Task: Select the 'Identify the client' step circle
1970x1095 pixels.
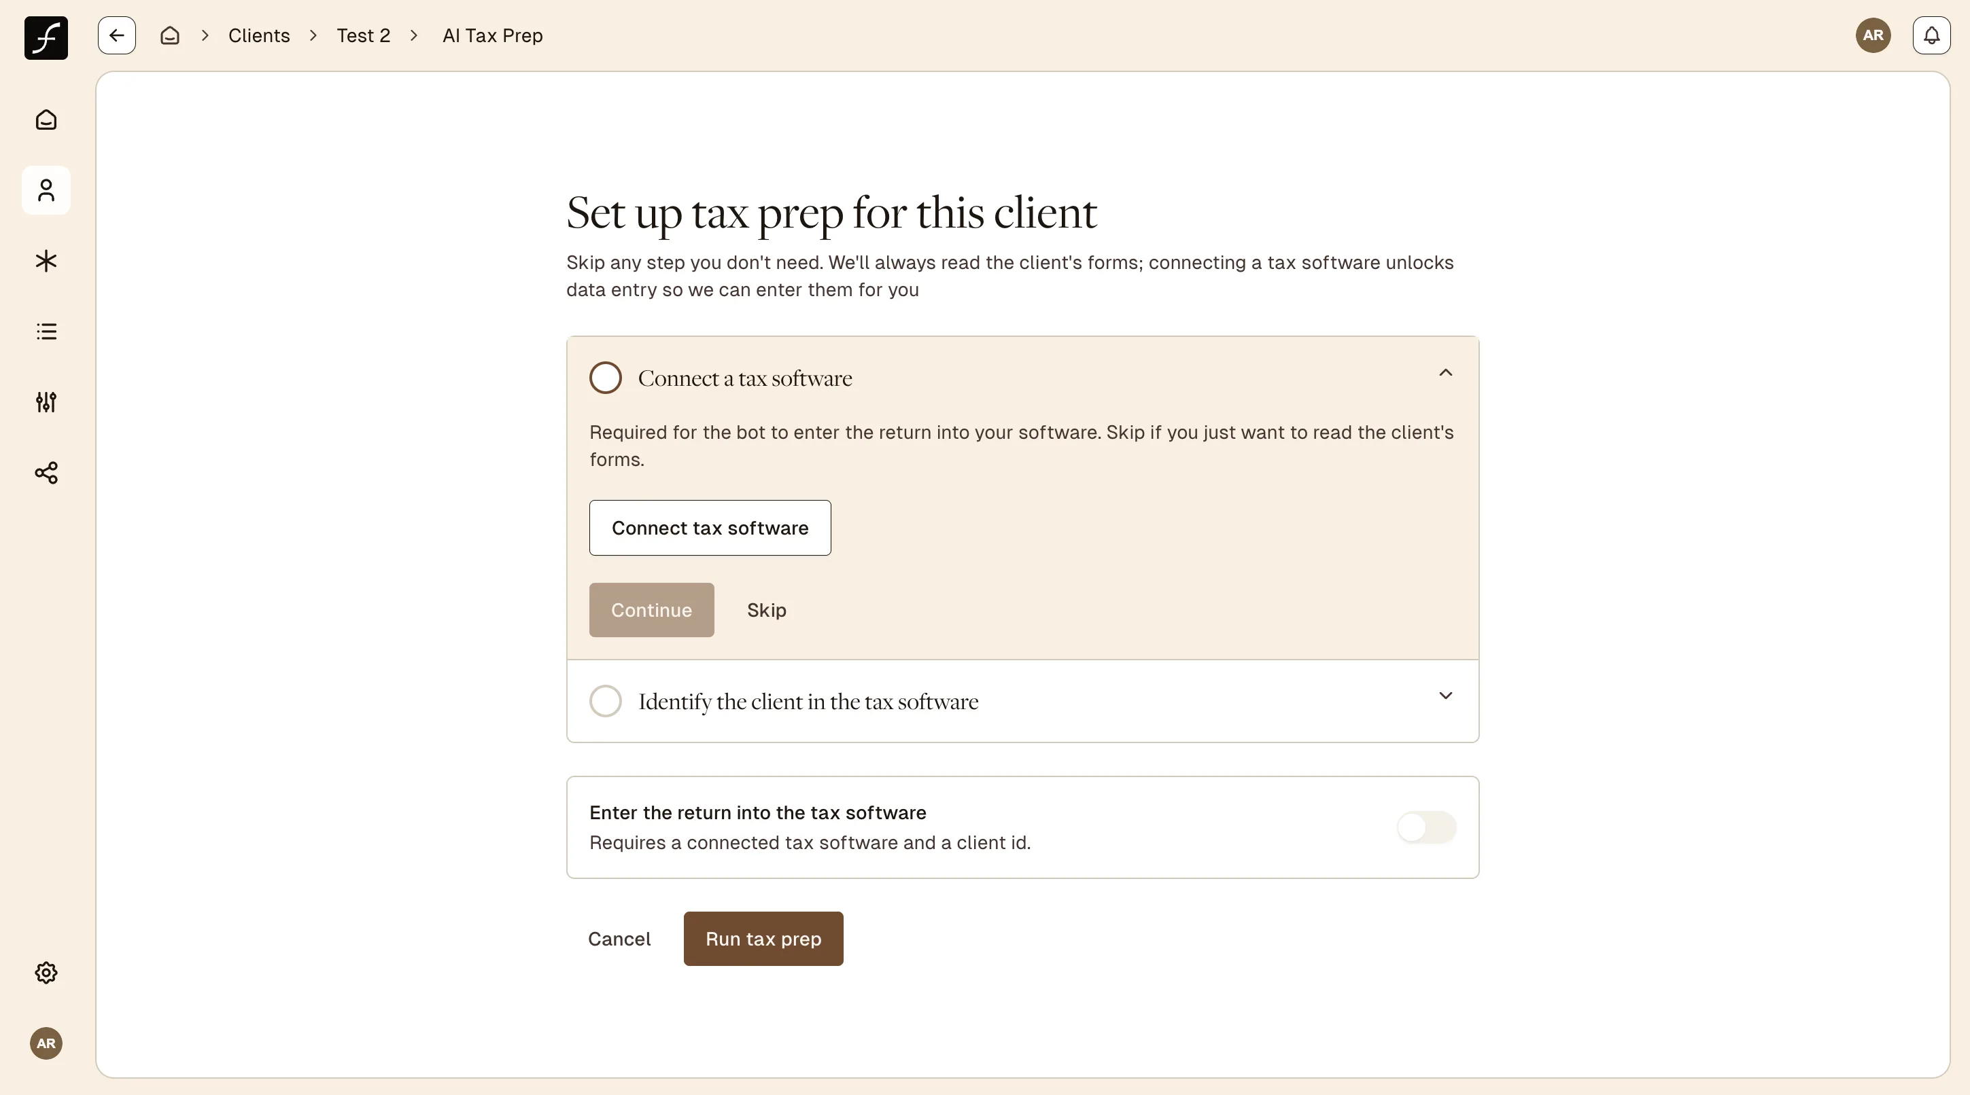Action: (x=605, y=701)
